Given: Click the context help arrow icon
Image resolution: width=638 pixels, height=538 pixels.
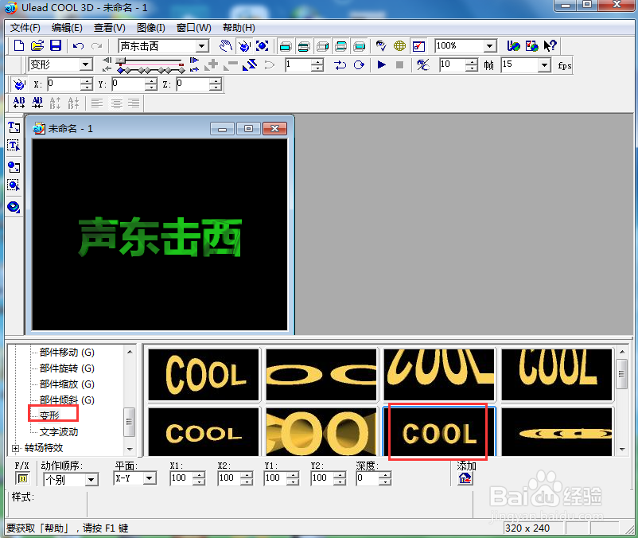Looking at the screenshot, I should [550, 46].
